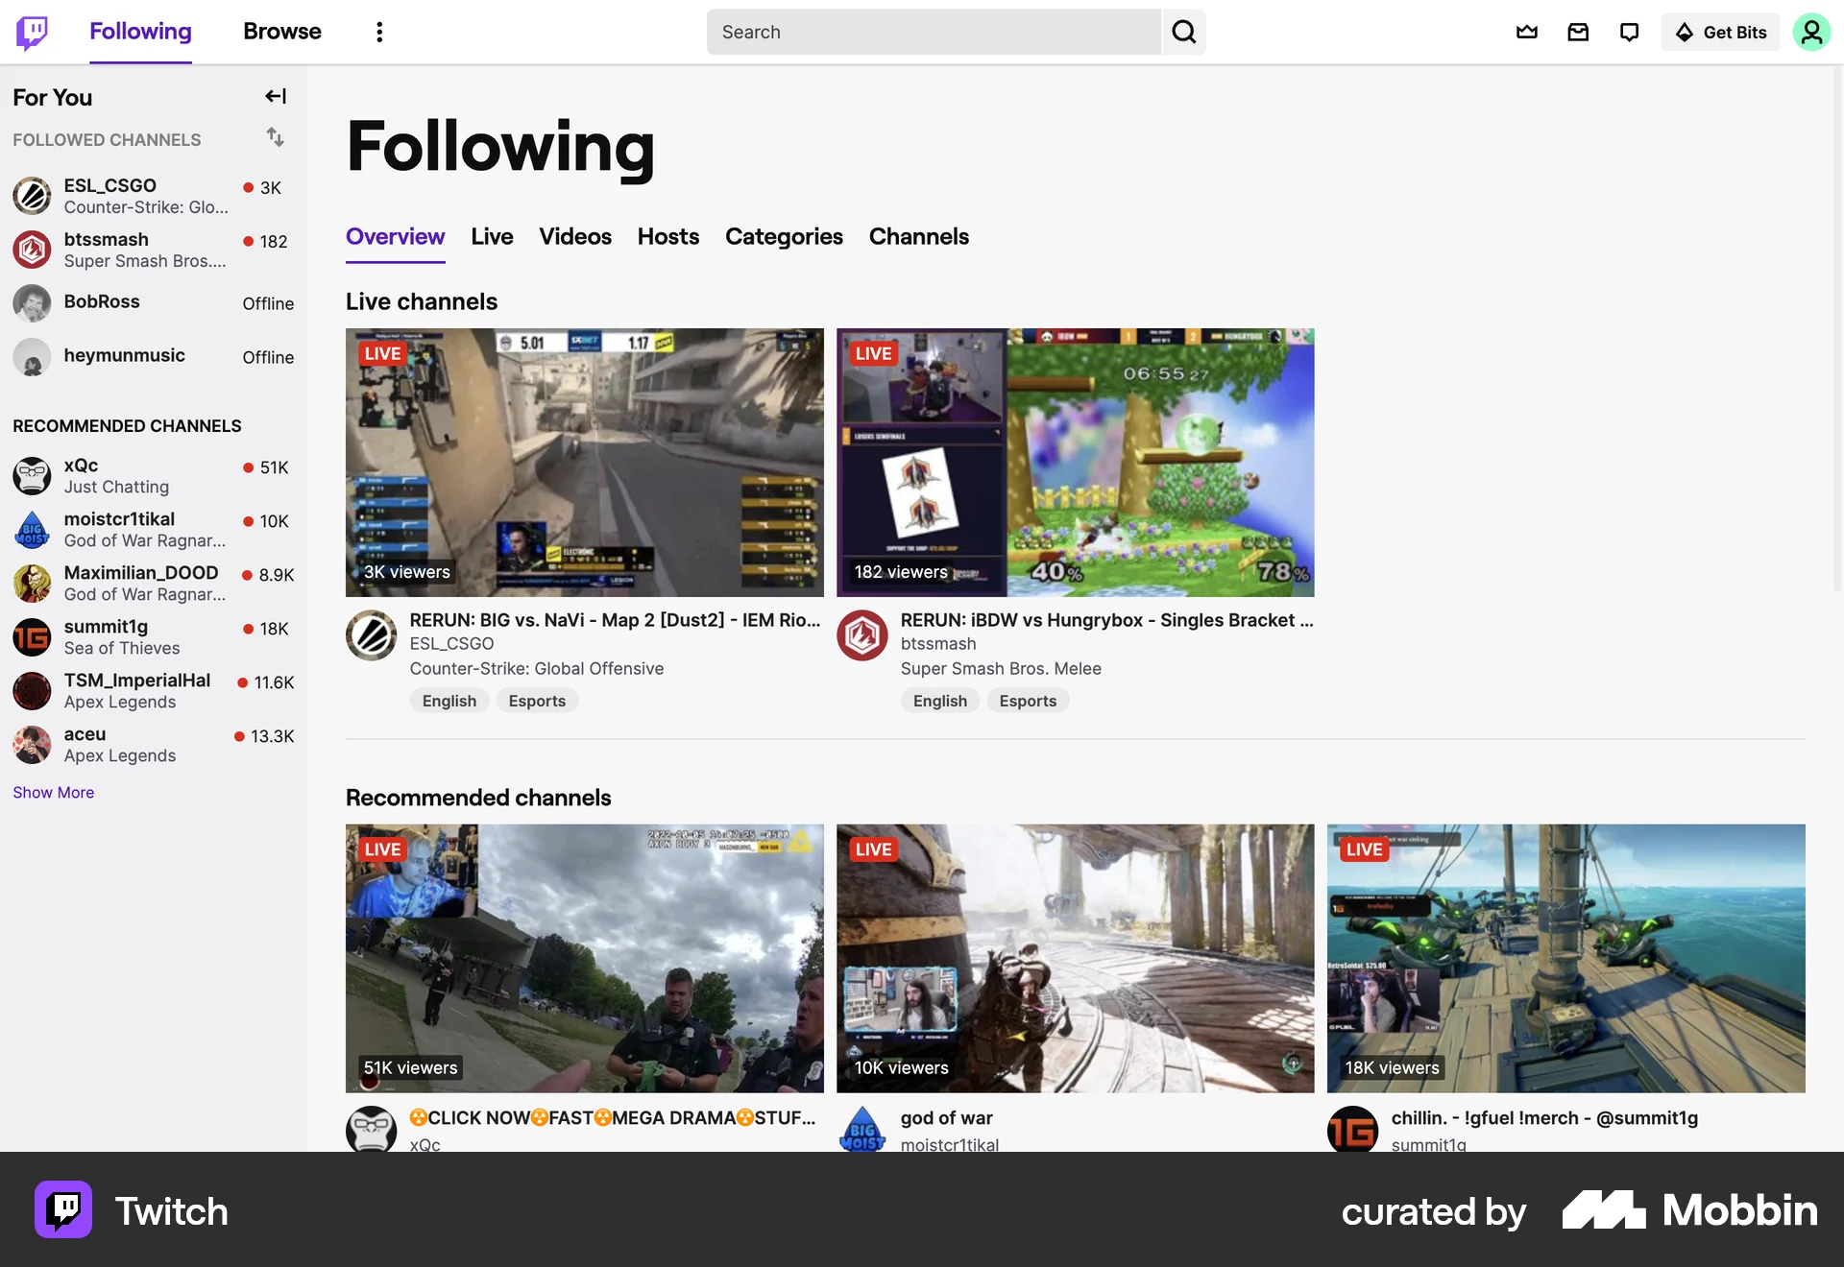Open the Browse menu item
The image size is (1844, 1267).
(x=281, y=32)
